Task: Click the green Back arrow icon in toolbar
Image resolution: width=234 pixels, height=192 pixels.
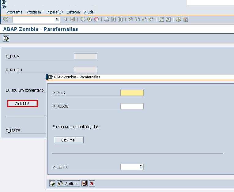Action: pos(83,19)
